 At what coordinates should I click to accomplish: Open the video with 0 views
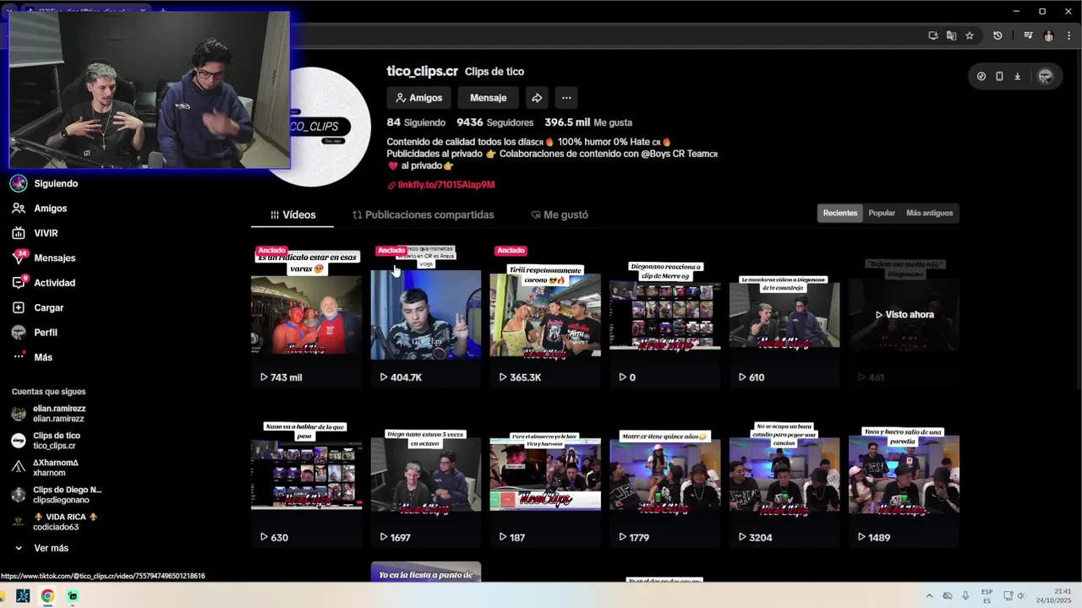[x=665, y=314]
